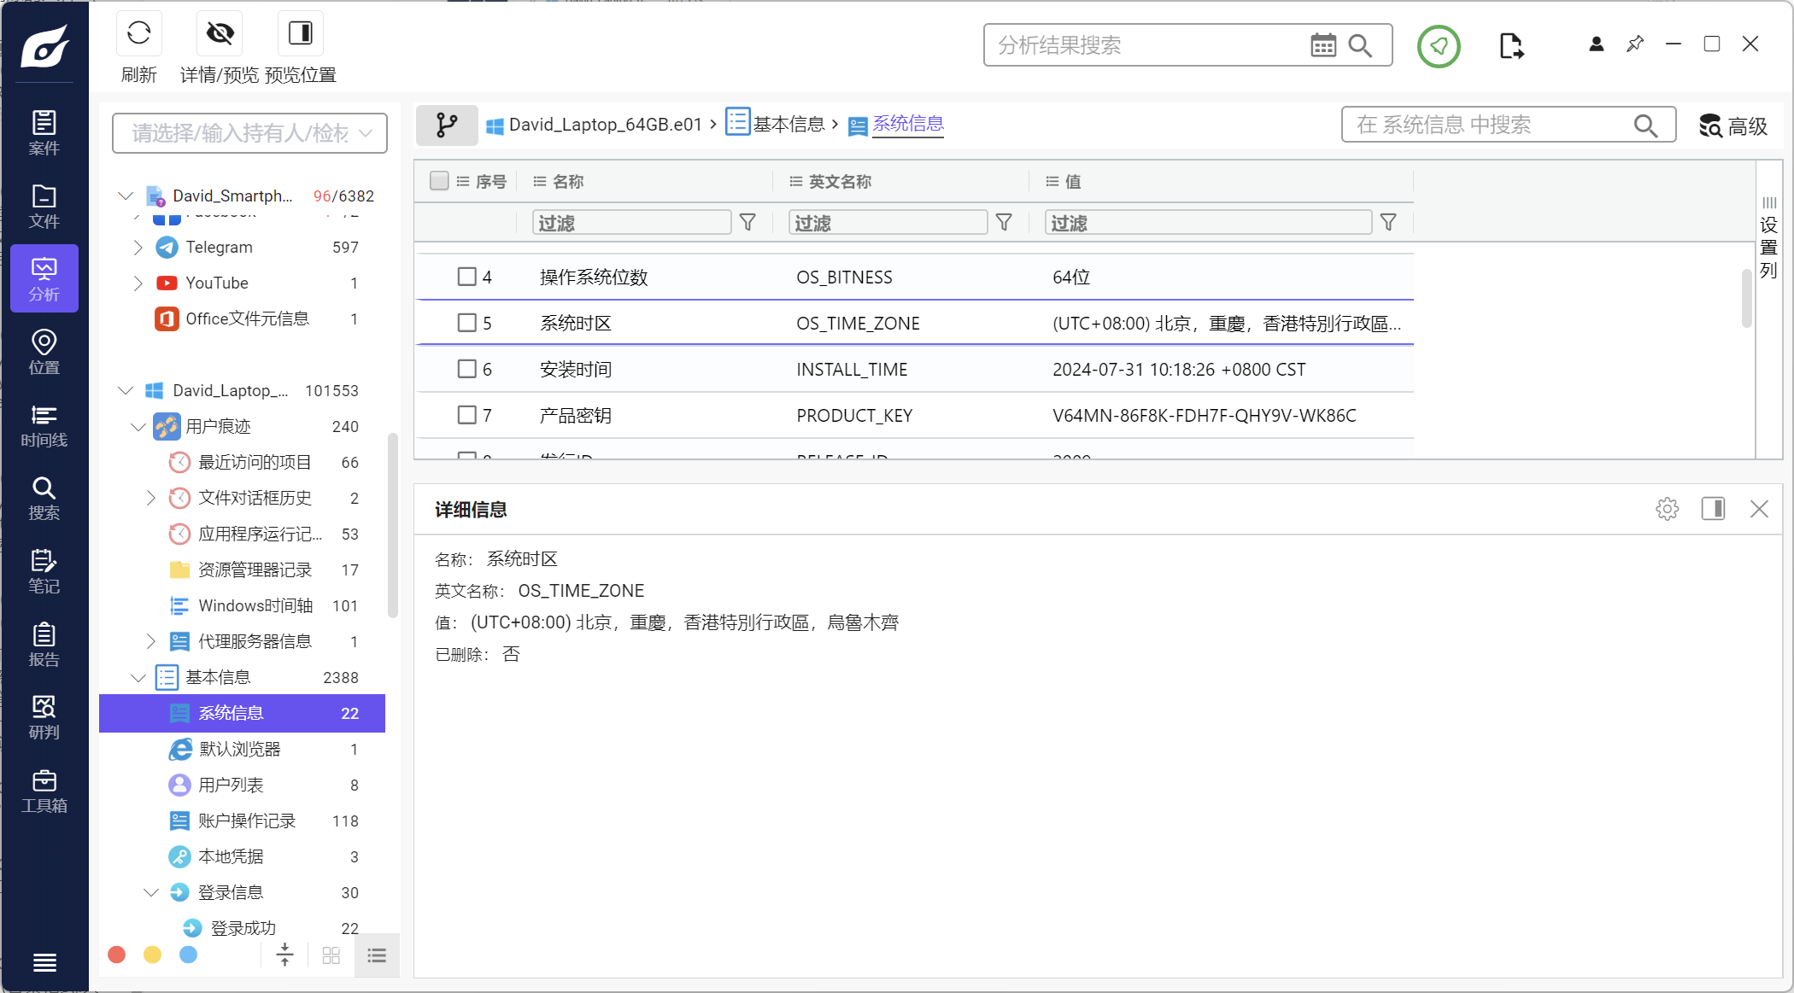Open detail panel settings gear
This screenshot has height=993, width=1794.
tap(1667, 509)
